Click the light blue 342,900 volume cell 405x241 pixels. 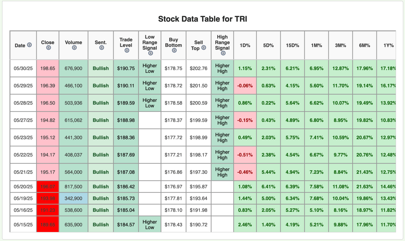pyautogui.click(x=73, y=198)
